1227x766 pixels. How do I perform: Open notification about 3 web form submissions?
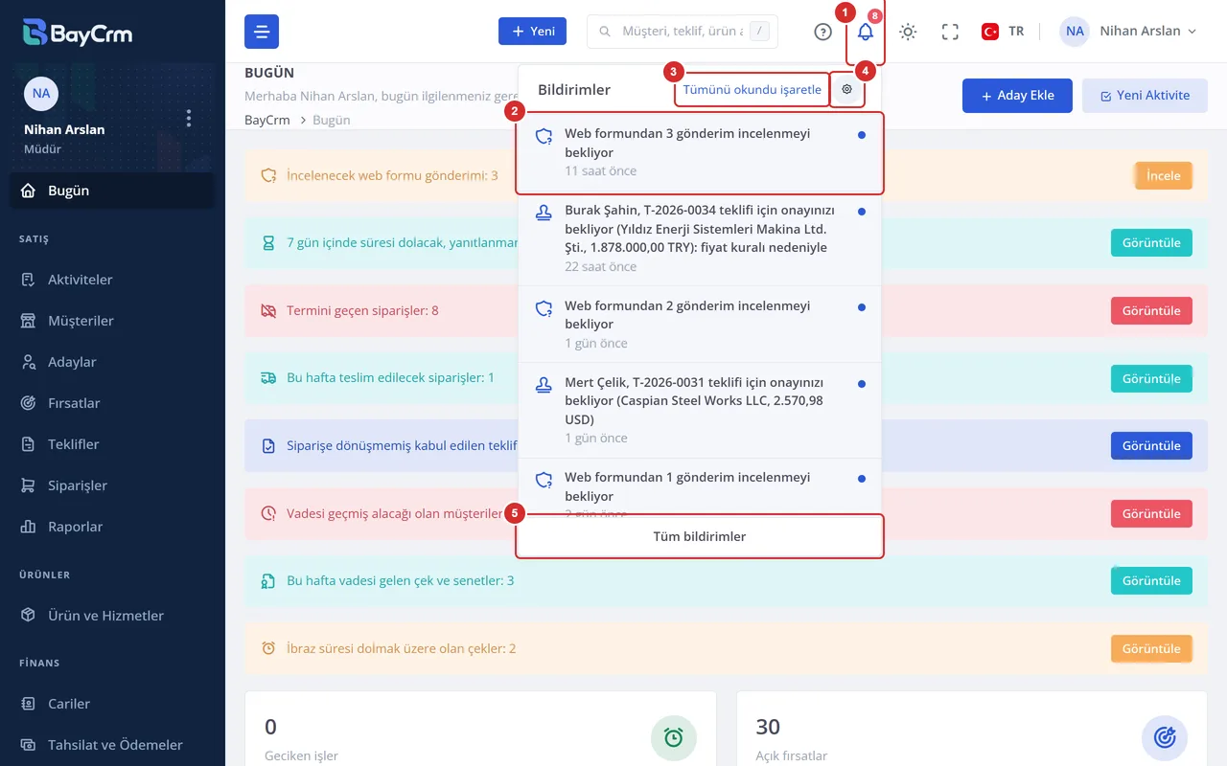coord(700,152)
